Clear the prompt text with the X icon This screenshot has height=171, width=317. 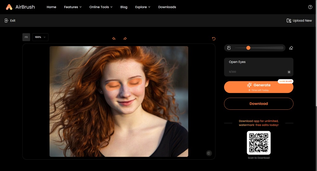click(289, 72)
